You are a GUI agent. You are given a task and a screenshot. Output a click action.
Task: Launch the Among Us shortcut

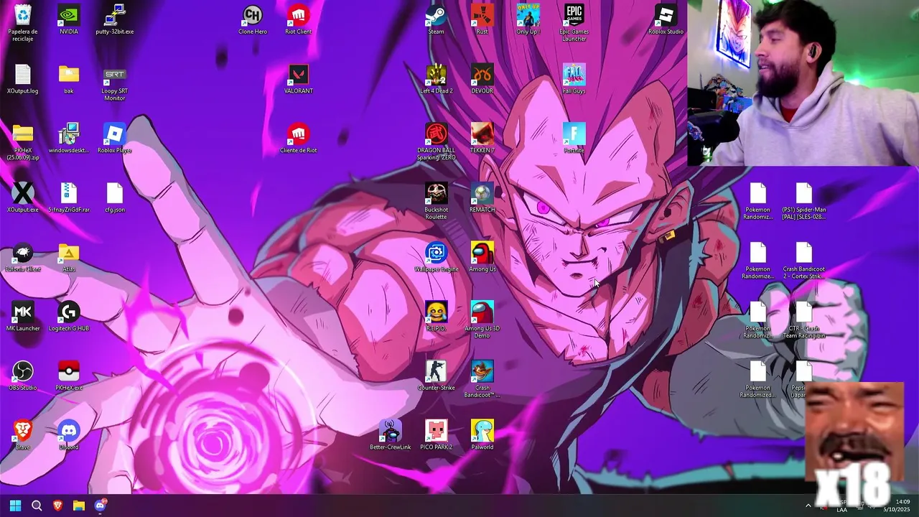[482, 257]
